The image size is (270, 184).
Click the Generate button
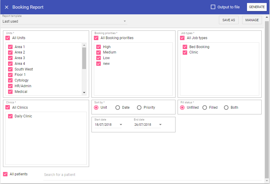pyautogui.click(x=257, y=7)
